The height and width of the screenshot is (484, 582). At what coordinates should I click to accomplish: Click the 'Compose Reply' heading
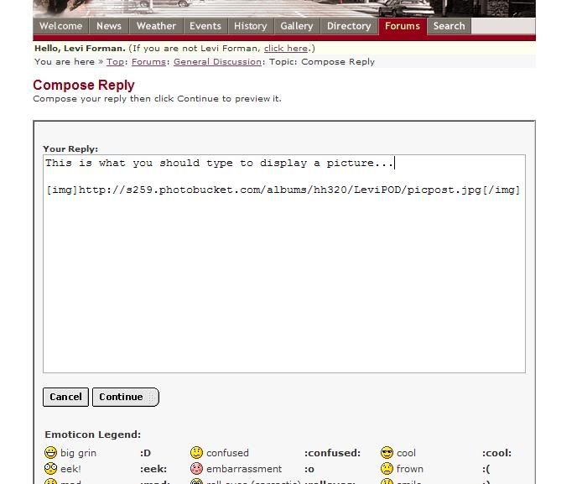click(84, 85)
